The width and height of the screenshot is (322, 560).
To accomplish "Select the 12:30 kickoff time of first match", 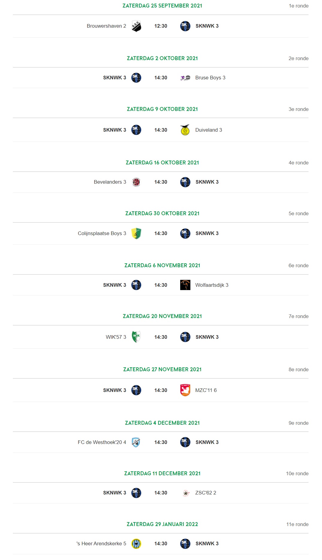I will coord(161,26).
